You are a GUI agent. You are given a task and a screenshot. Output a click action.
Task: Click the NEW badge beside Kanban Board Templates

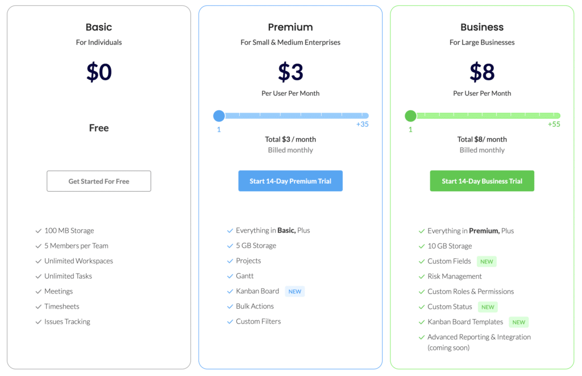pyautogui.click(x=518, y=322)
